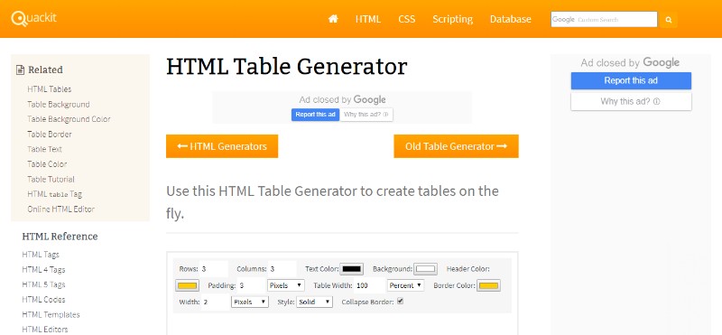This screenshot has width=722, height=335.
Task: Click the Rows number input field
Action: click(214, 269)
